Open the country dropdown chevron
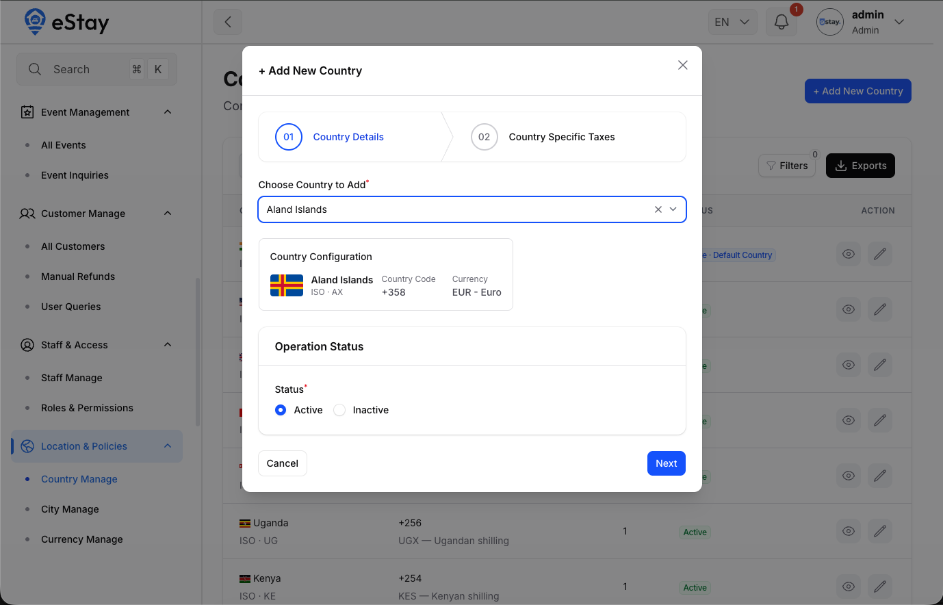The image size is (943, 605). coord(673,209)
